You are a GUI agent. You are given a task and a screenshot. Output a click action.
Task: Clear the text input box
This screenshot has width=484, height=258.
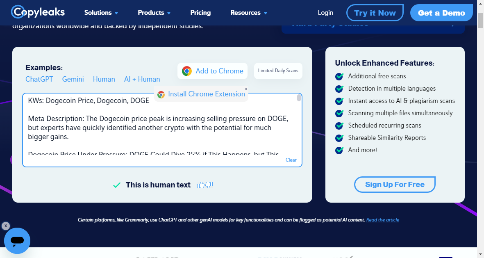tap(291, 160)
